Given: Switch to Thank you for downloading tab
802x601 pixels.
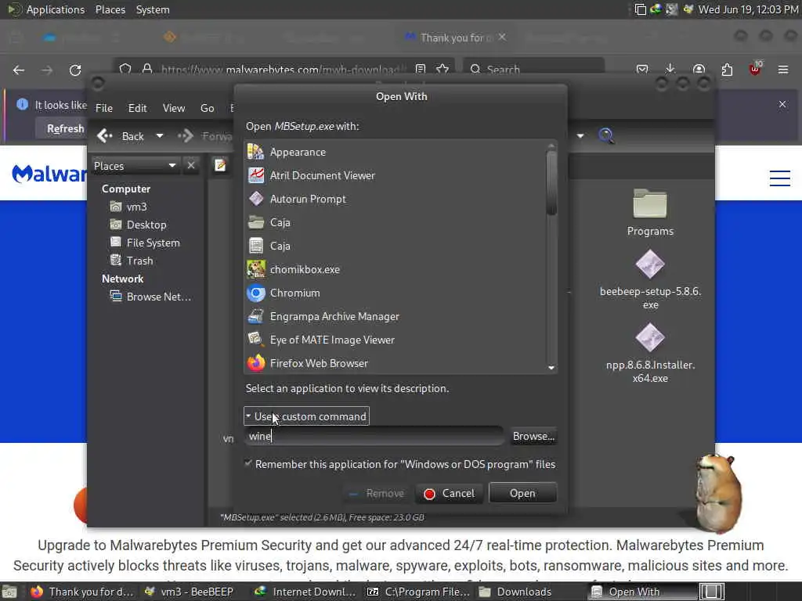Looking at the screenshot, I should tap(450, 38).
